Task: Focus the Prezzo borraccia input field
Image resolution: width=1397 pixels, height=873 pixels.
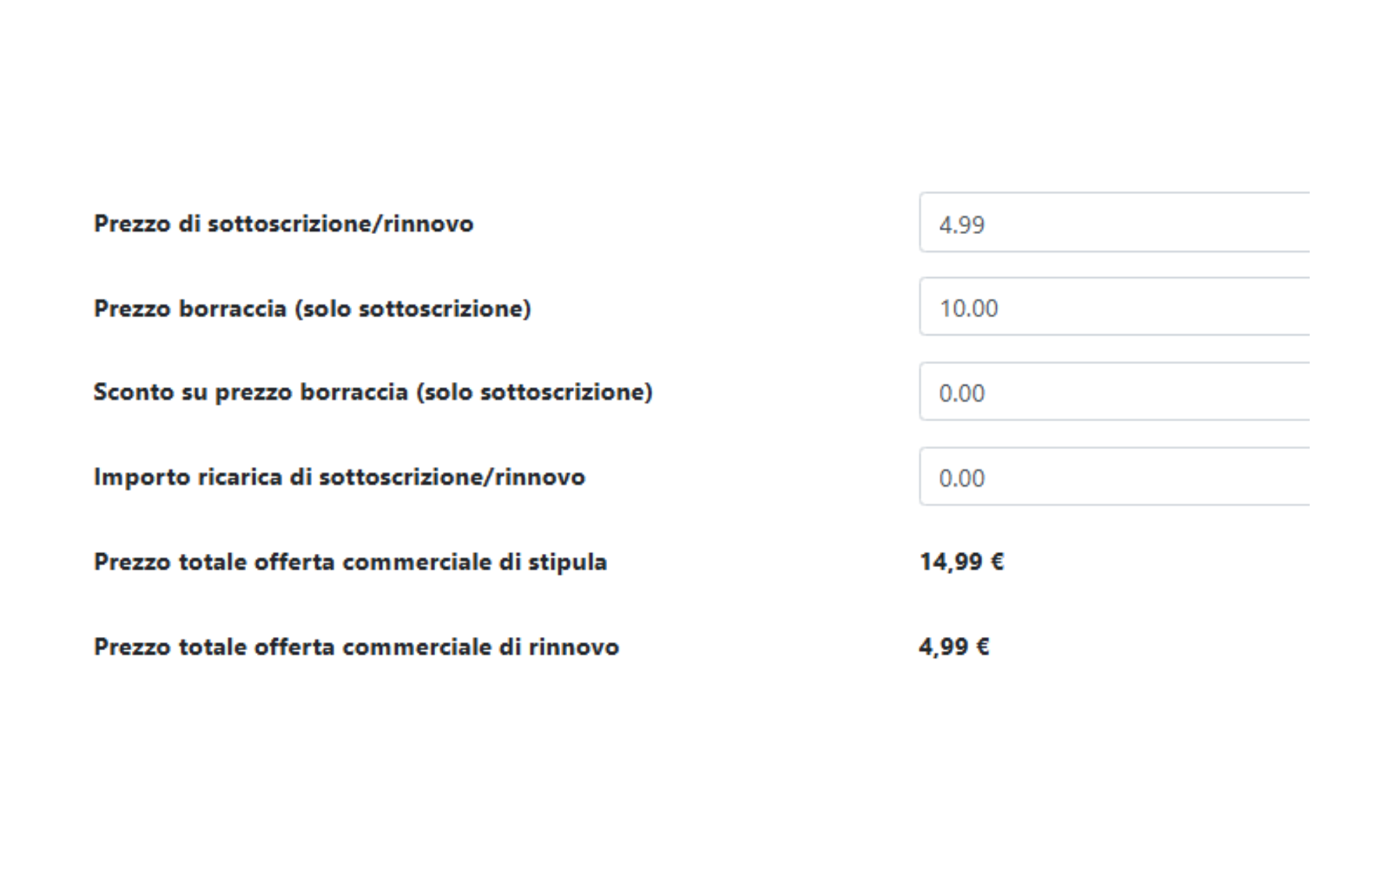Action: 1114,308
